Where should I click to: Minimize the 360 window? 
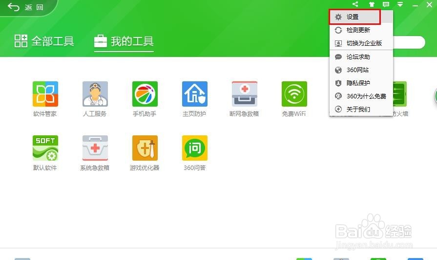click(x=415, y=5)
